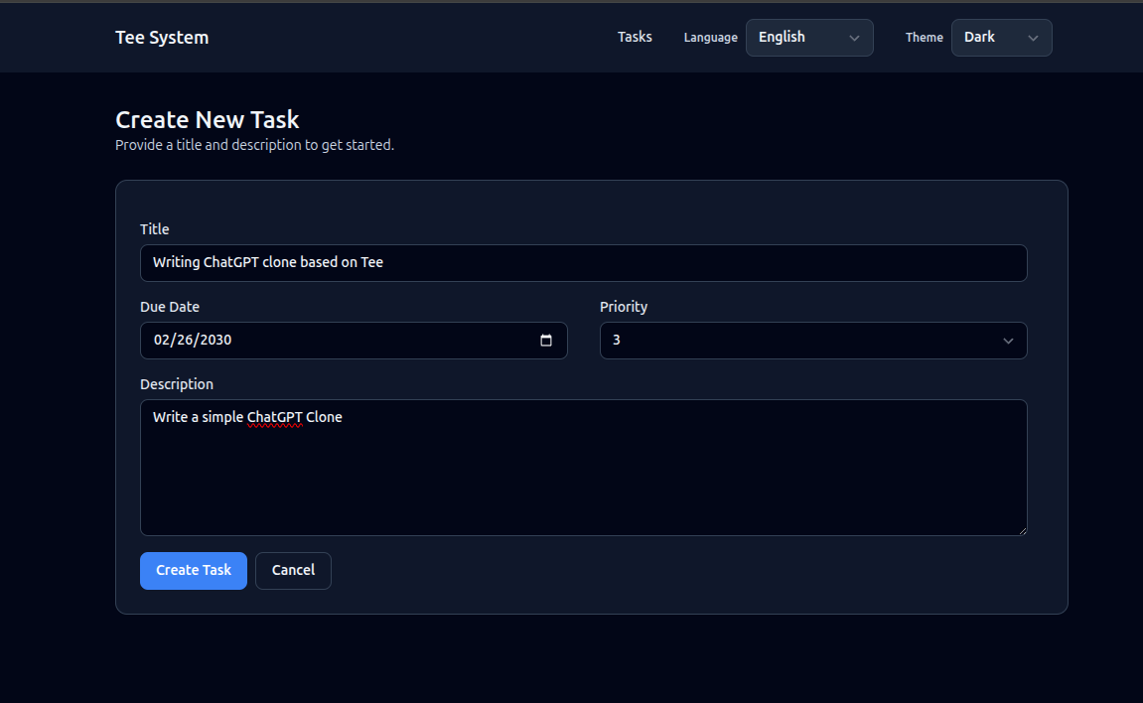Click the Title input field
The image size is (1143, 703).
[584, 262]
